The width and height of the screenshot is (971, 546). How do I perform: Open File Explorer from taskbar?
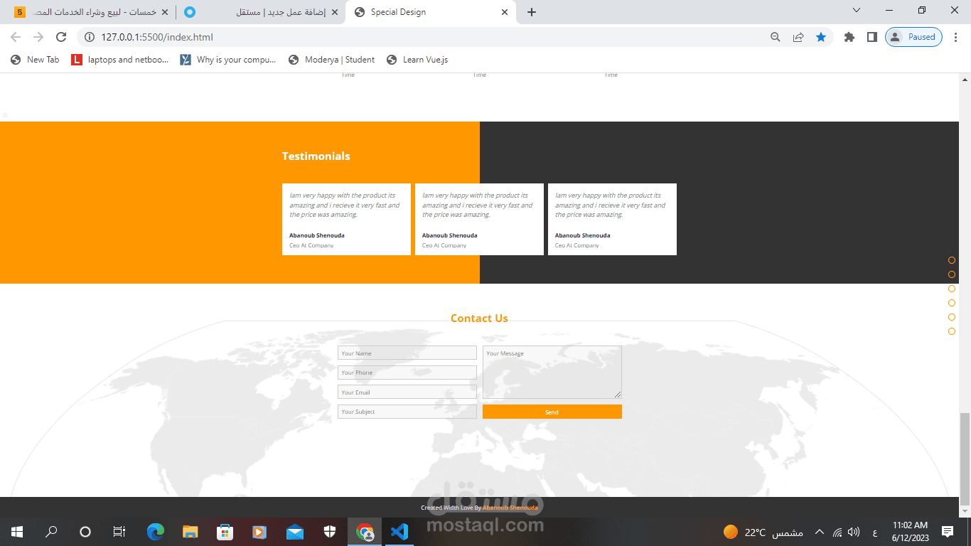(x=190, y=531)
